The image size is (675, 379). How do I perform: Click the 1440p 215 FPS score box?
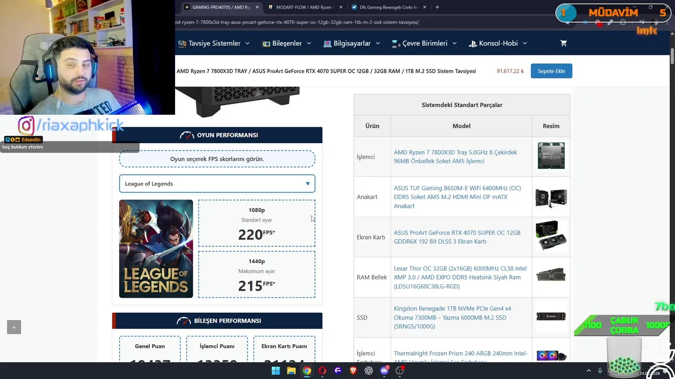point(257,274)
